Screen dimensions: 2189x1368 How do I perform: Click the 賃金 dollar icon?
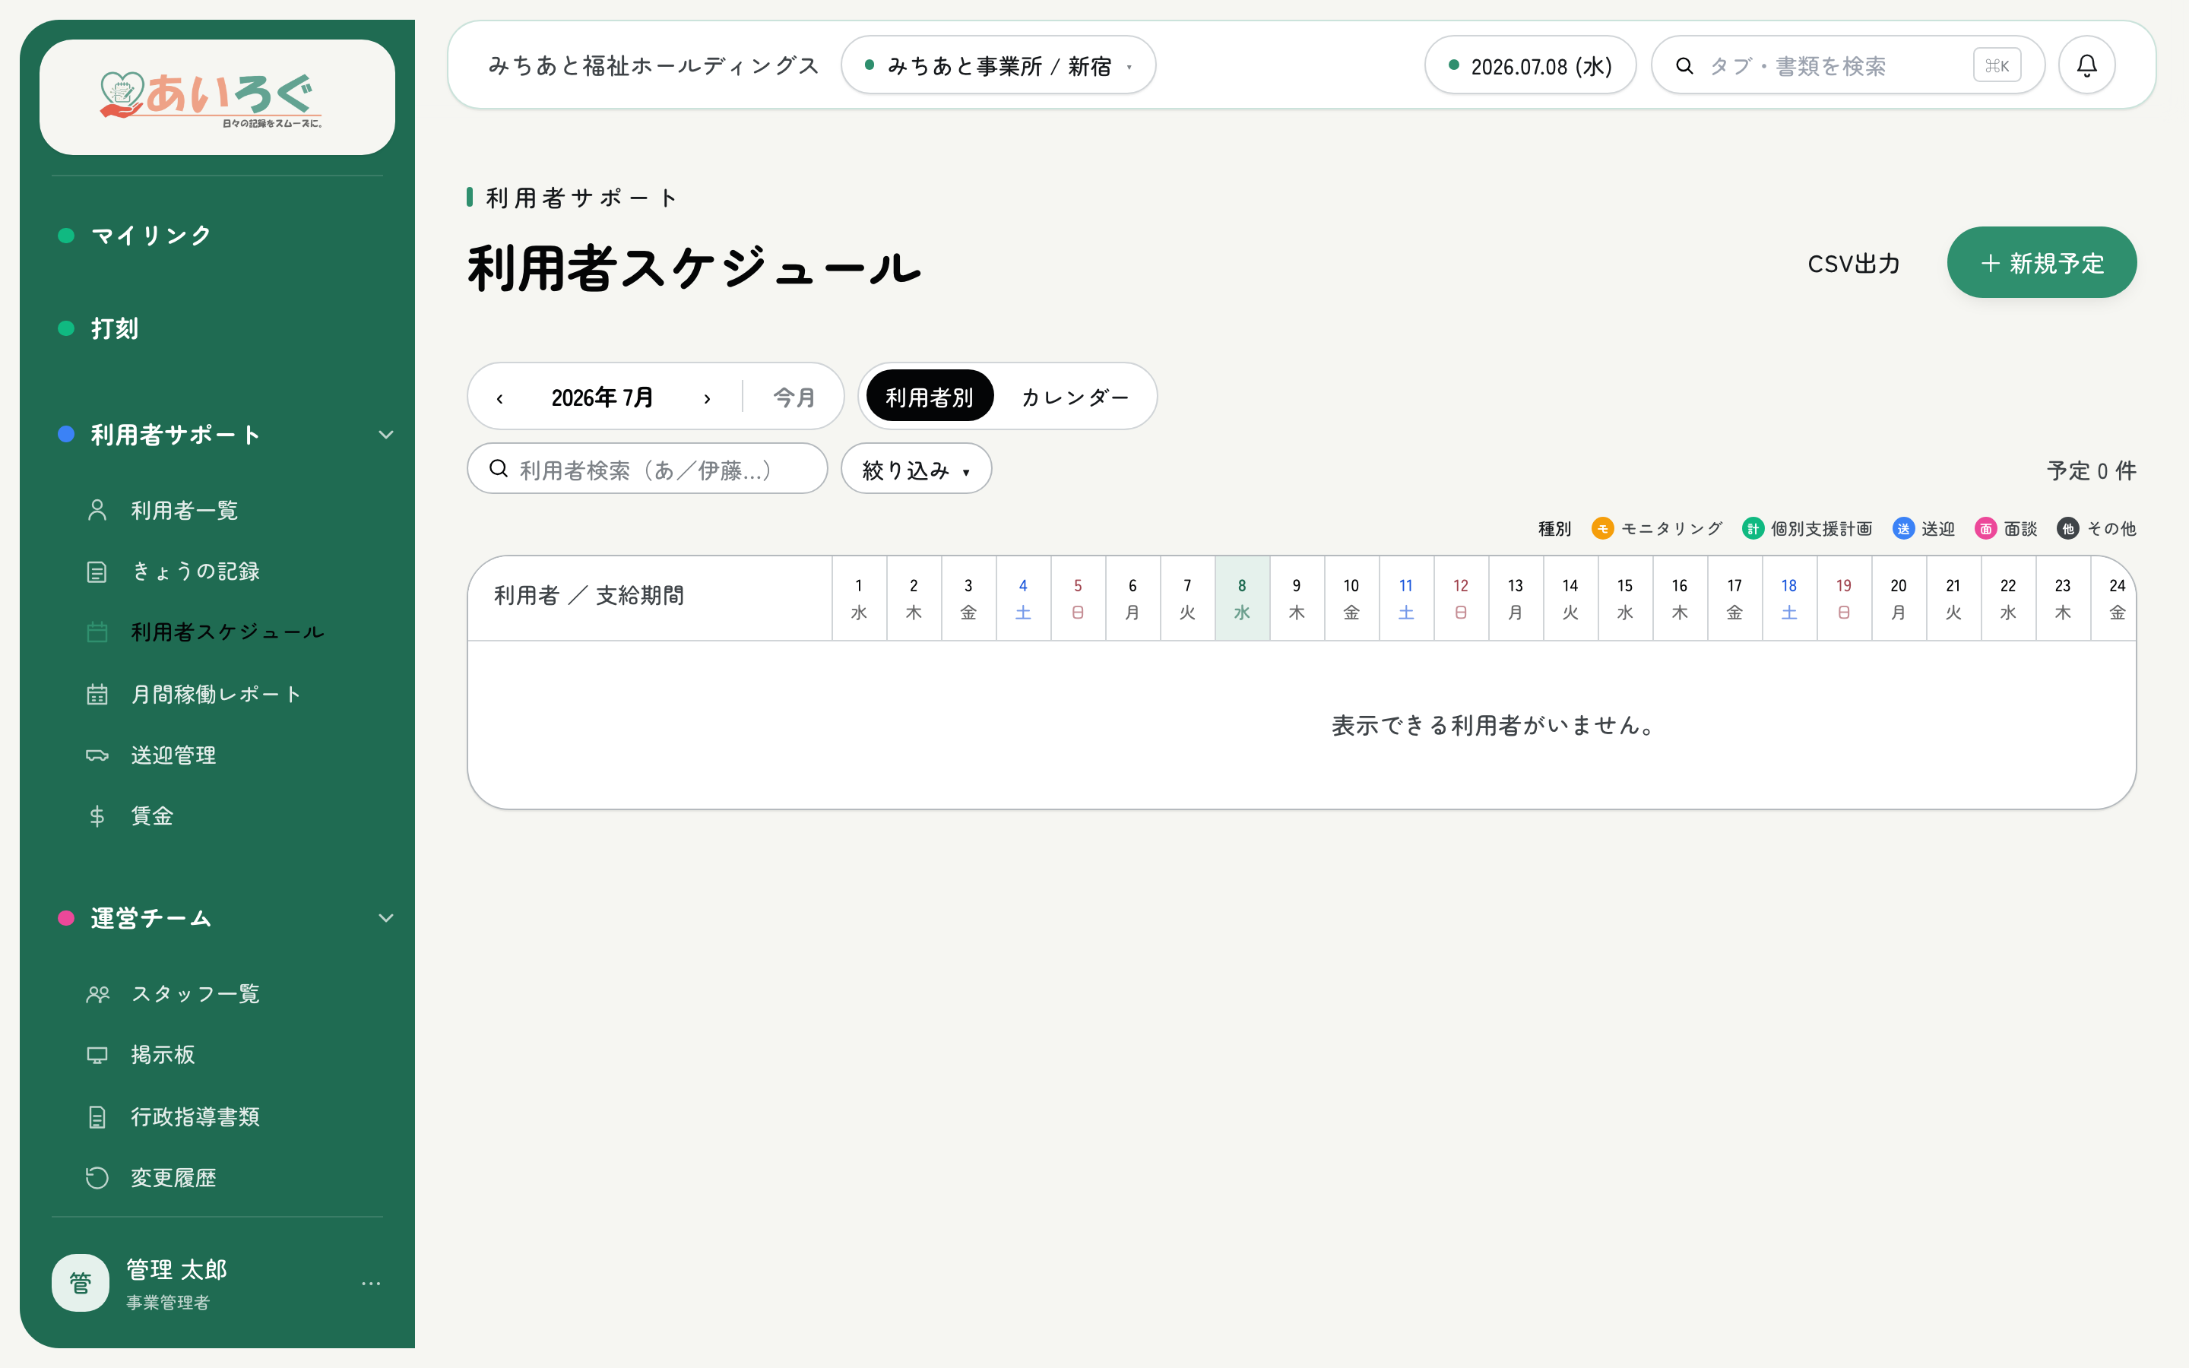click(x=97, y=816)
